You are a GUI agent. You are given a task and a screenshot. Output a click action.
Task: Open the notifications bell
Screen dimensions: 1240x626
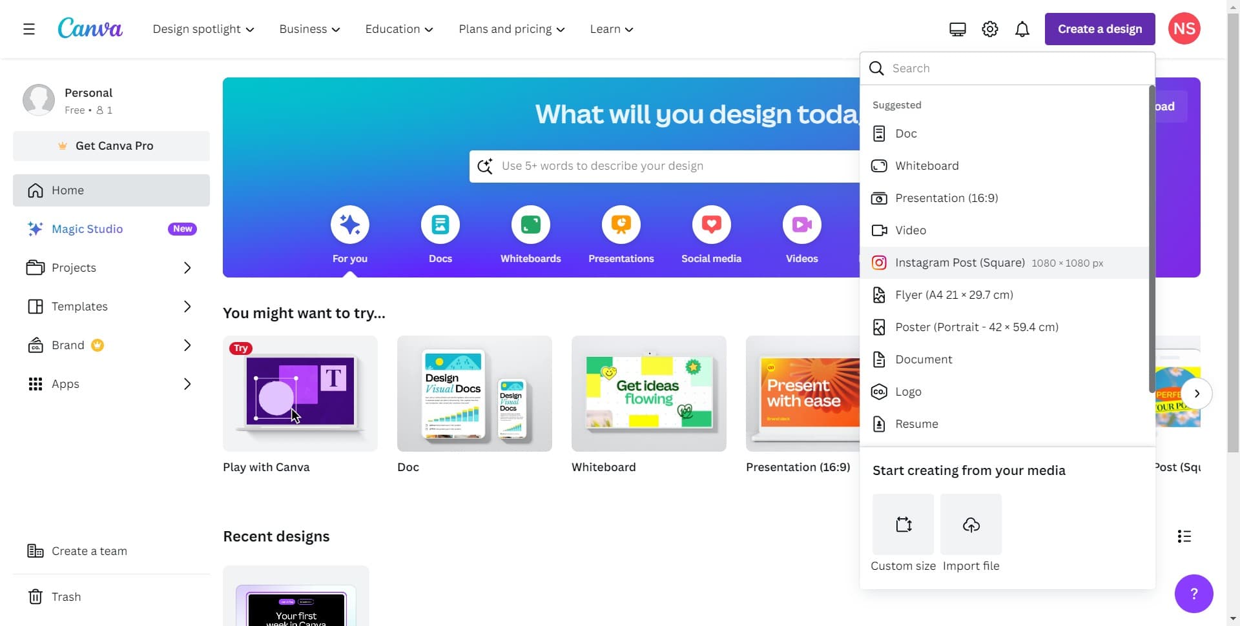point(1022,29)
